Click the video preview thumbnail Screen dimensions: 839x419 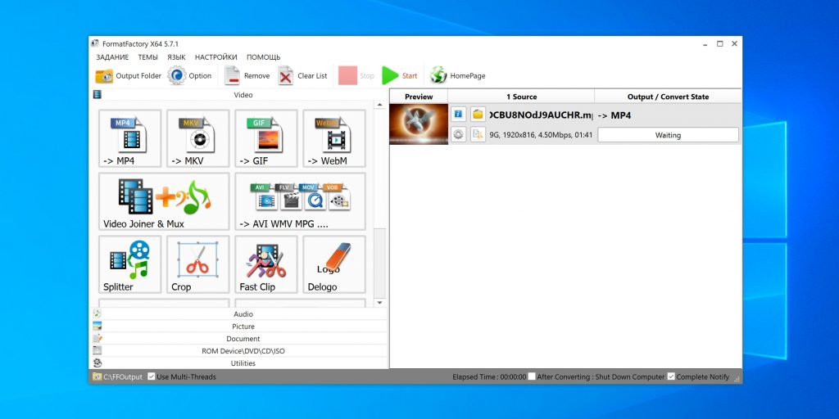(x=419, y=124)
